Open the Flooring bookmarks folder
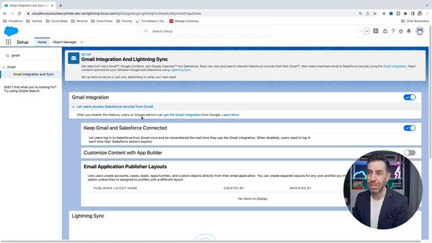The image size is (432, 243). [x=124, y=21]
